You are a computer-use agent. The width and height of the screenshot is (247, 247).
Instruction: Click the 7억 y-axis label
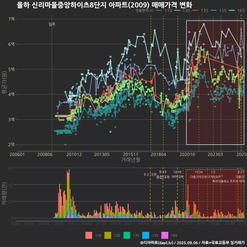11,19
